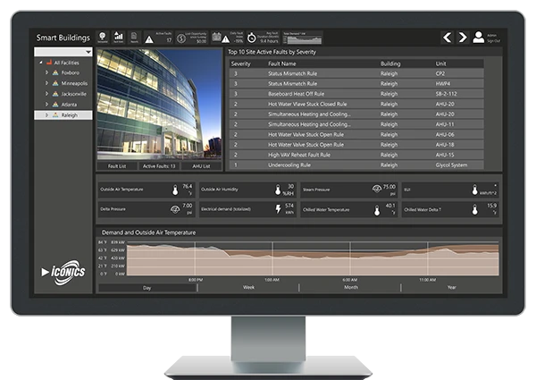Click the back navigation arrow
Viewport: 536px width, 380px height.
(448, 38)
